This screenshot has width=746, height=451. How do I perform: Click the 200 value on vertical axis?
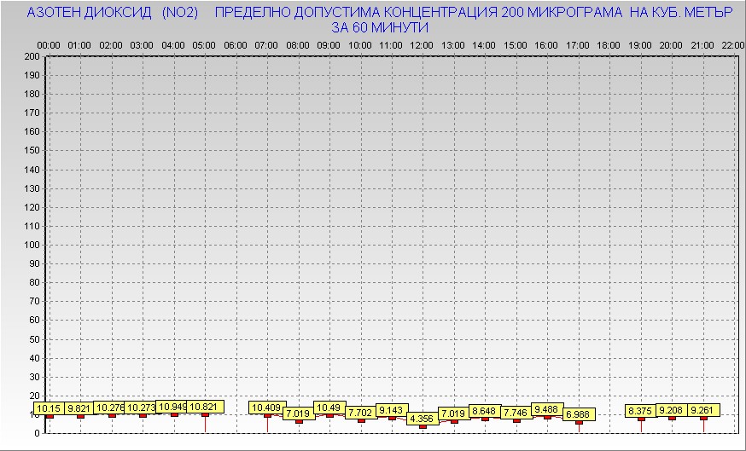pyautogui.click(x=32, y=57)
